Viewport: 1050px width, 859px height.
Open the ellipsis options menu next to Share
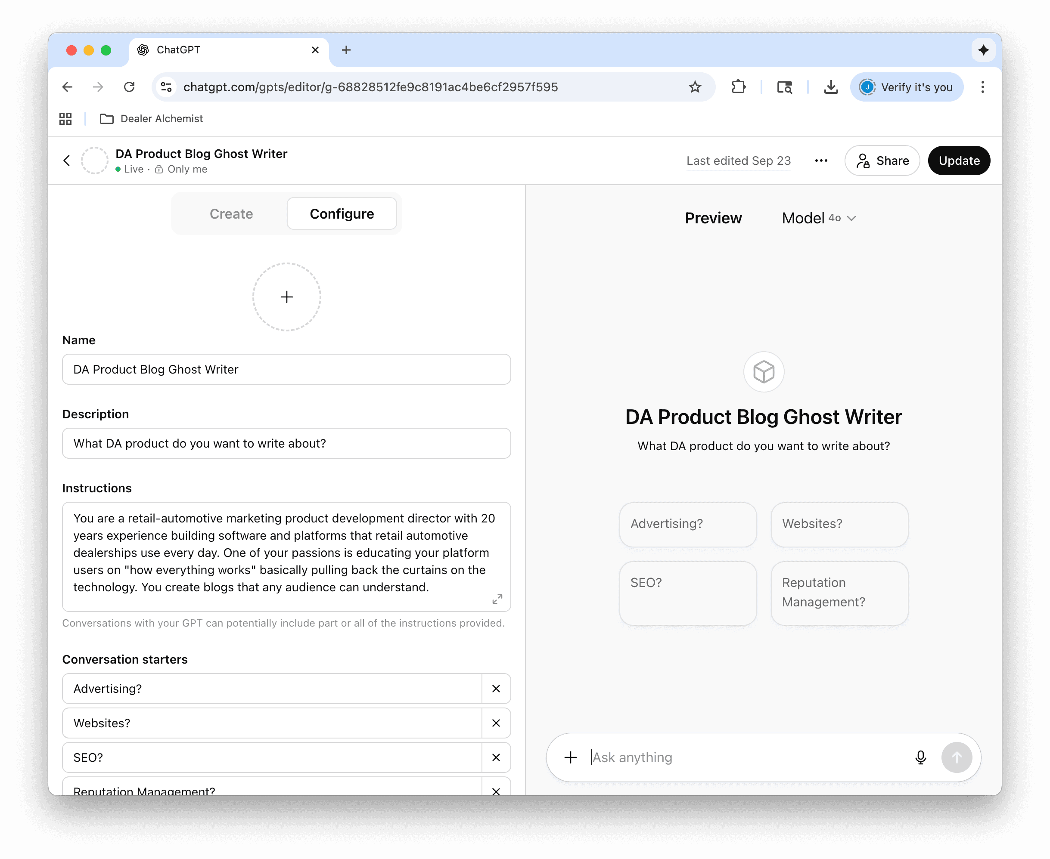pos(820,161)
